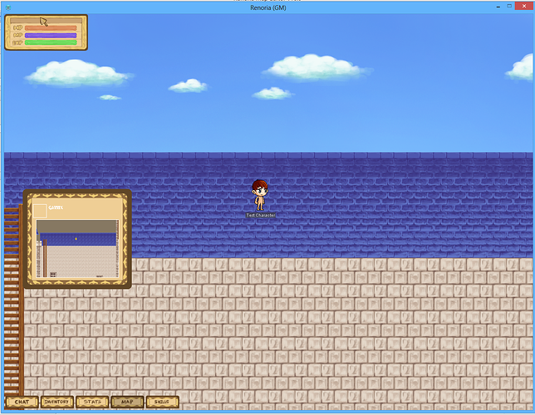This screenshot has height=415, width=535.
Task: Open the Inventory panel
Action: click(x=56, y=402)
